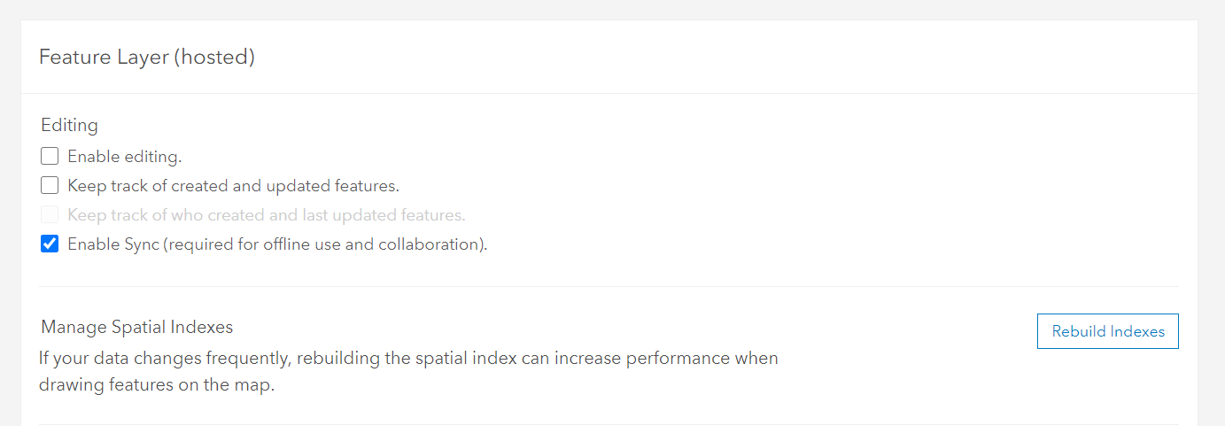Image resolution: width=1225 pixels, height=426 pixels.
Task: Click the "Keep track of created and updated features." label
Action: point(233,186)
